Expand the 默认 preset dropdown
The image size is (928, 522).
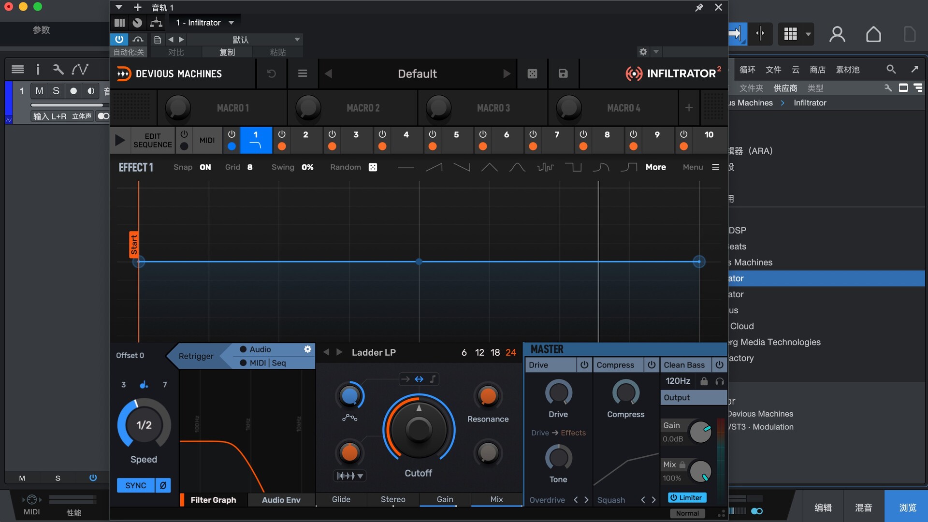coord(297,39)
